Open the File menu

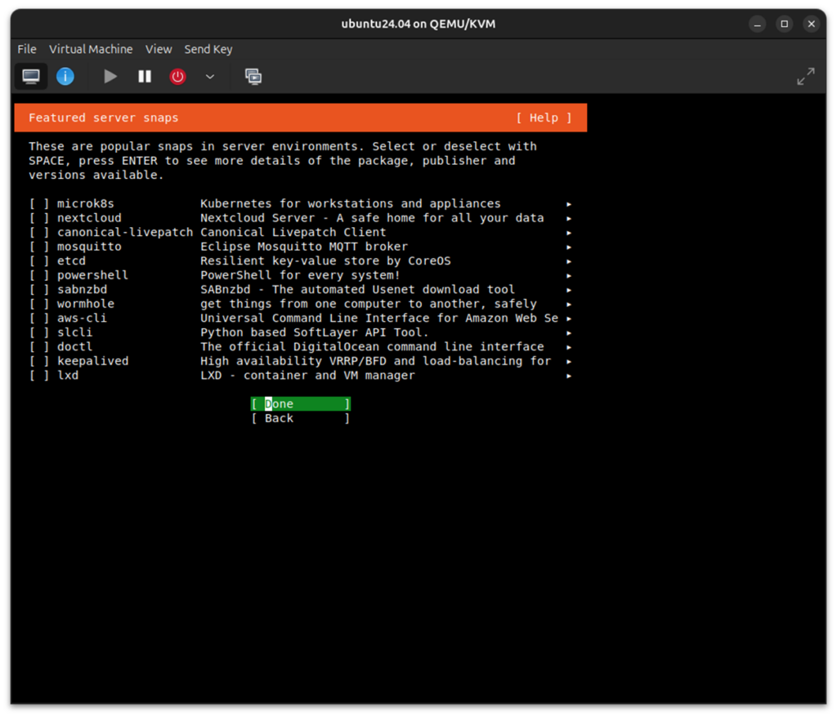point(27,49)
